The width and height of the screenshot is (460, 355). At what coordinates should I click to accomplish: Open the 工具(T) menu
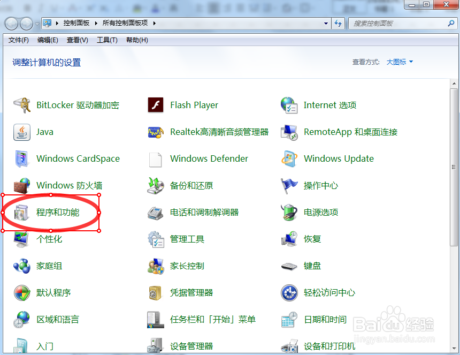tap(107, 40)
